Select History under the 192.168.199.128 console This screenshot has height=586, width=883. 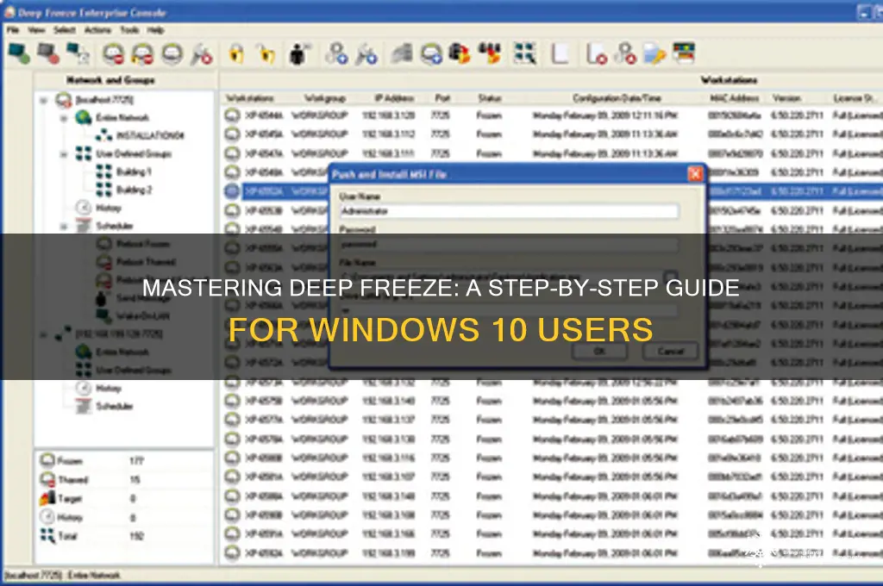point(108,388)
